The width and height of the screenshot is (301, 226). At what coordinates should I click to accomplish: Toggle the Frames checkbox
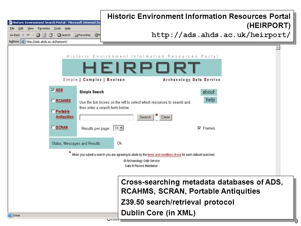click(x=199, y=128)
